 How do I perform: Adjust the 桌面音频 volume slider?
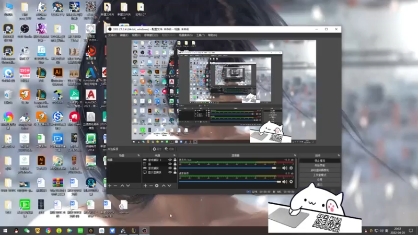(x=230, y=182)
